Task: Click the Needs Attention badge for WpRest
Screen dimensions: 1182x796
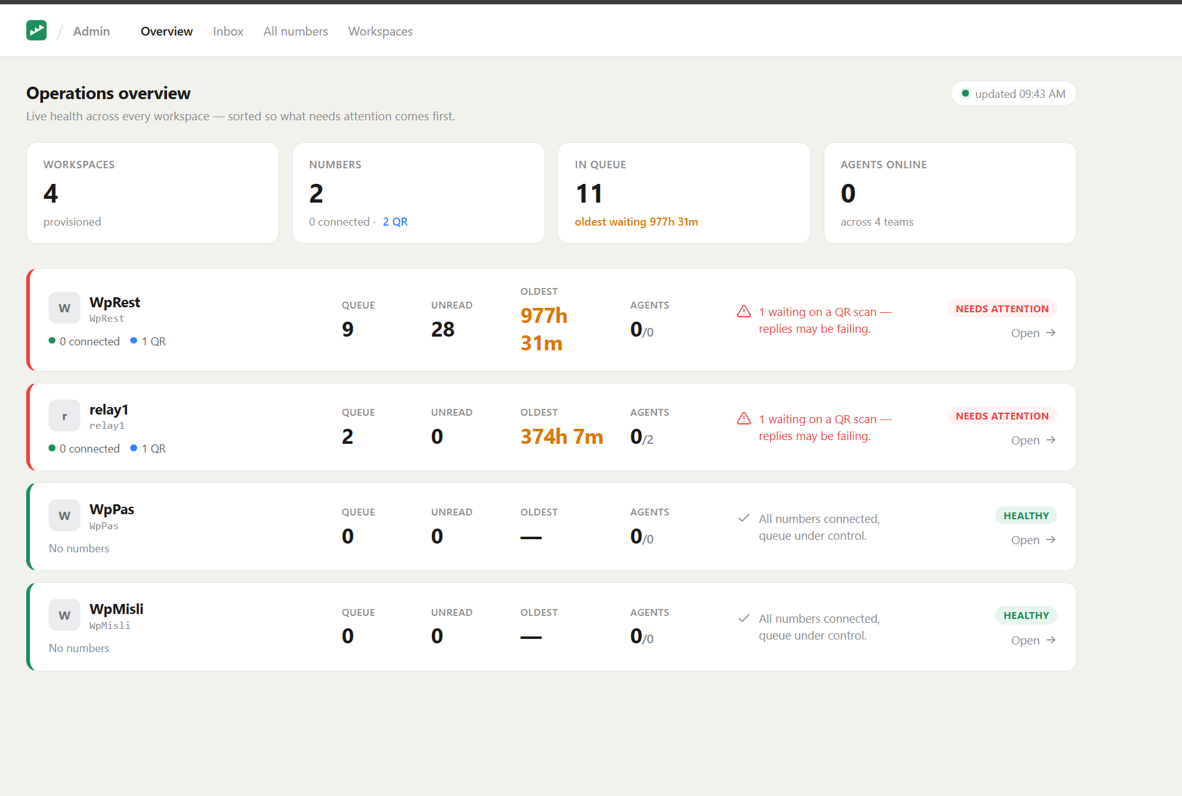Action: [x=1002, y=309]
